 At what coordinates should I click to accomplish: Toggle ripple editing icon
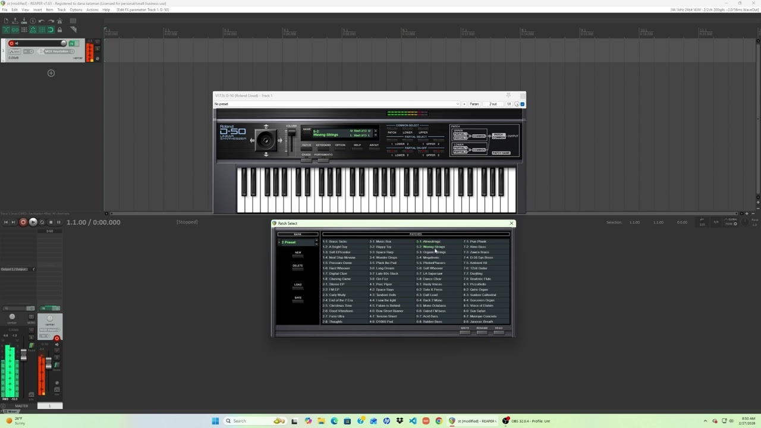pyautogui.click(x=24, y=30)
